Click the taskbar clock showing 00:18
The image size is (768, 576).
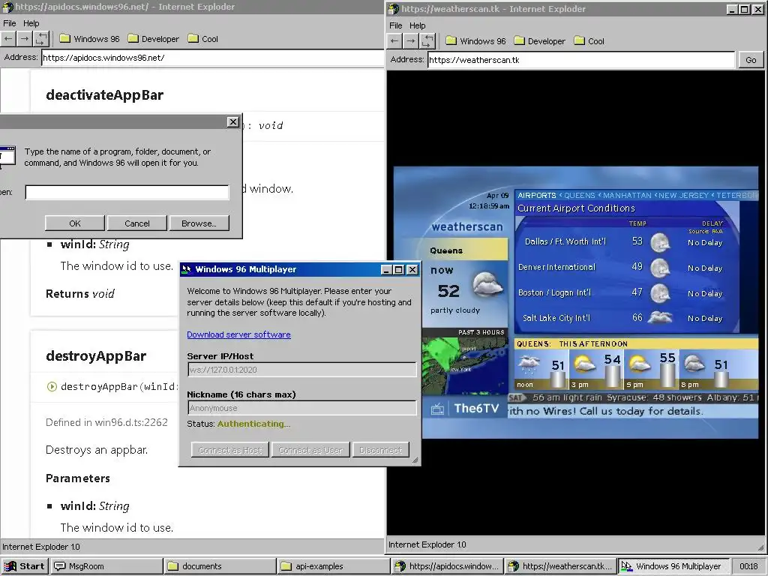(748, 566)
